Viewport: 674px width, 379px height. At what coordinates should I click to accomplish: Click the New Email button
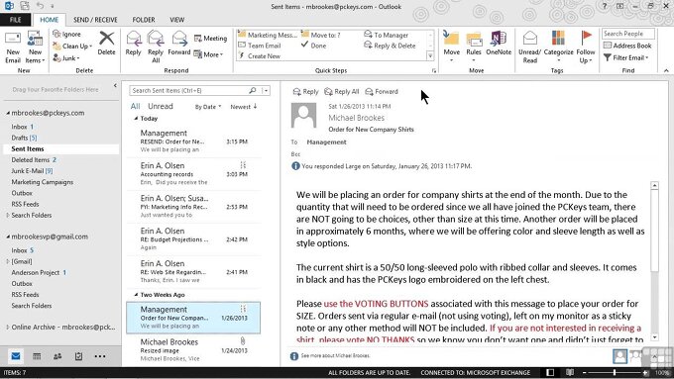pyautogui.click(x=13, y=47)
